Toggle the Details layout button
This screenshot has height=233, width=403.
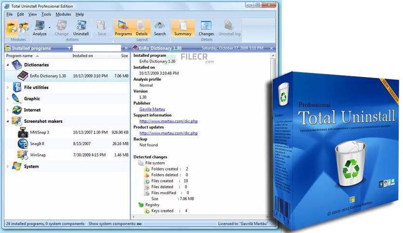coord(141,28)
